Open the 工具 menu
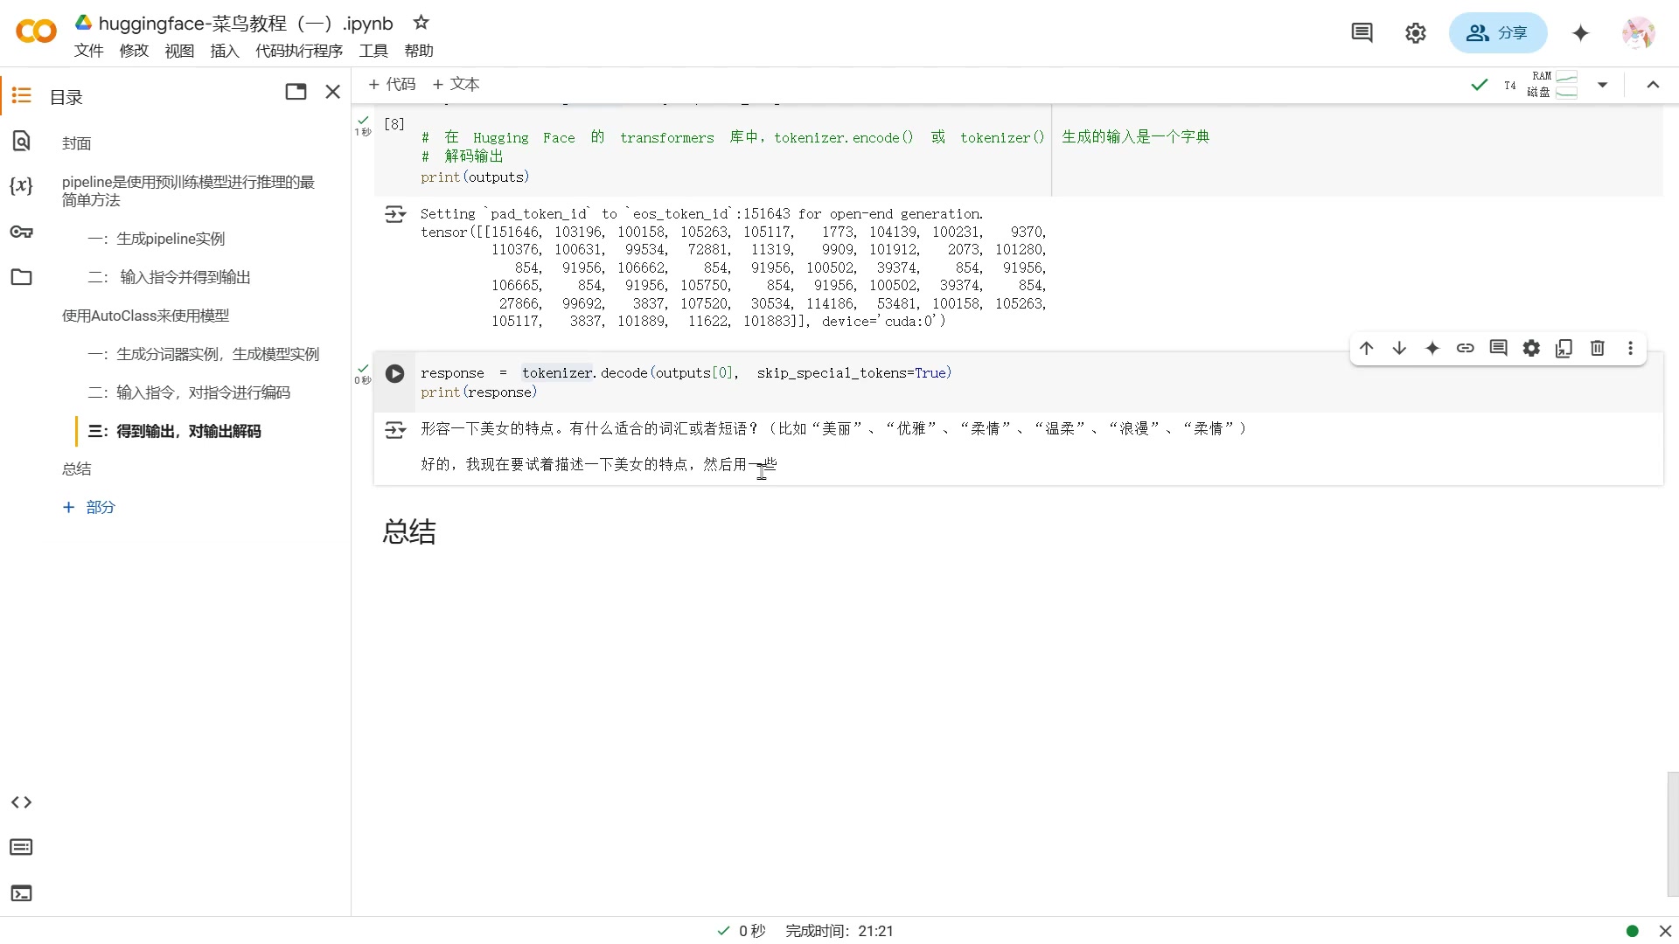This screenshot has width=1679, height=944. pos(373,51)
